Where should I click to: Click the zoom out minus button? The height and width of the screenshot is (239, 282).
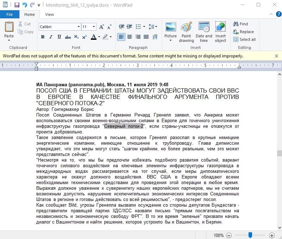(x=229, y=235)
